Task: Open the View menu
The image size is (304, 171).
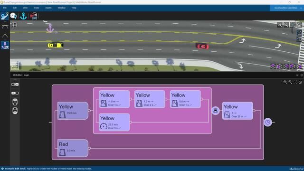Action: [x=25, y=8]
